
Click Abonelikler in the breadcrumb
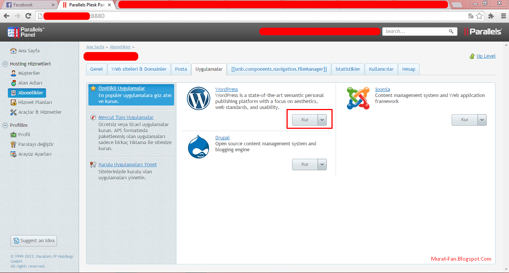[120, 47]
